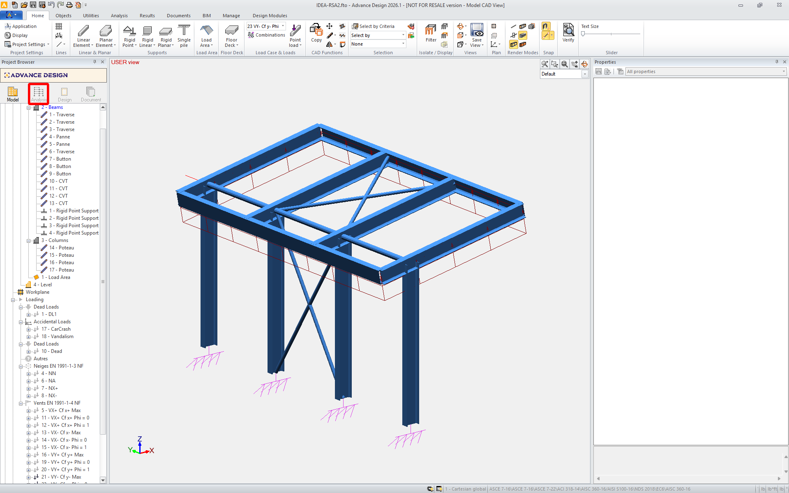
Task: Toggle the highlighted Snap mode button
Action: click(x=546, y=27)
